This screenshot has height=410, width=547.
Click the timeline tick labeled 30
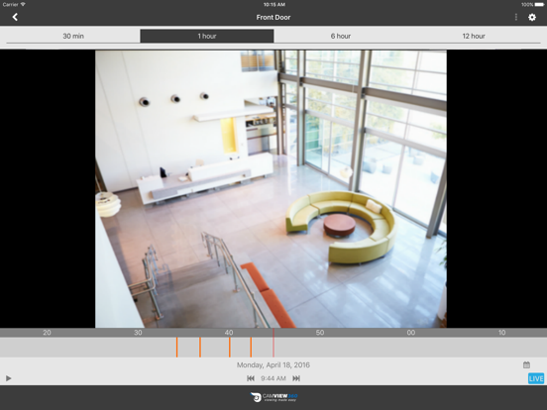(x=138, y=333)
